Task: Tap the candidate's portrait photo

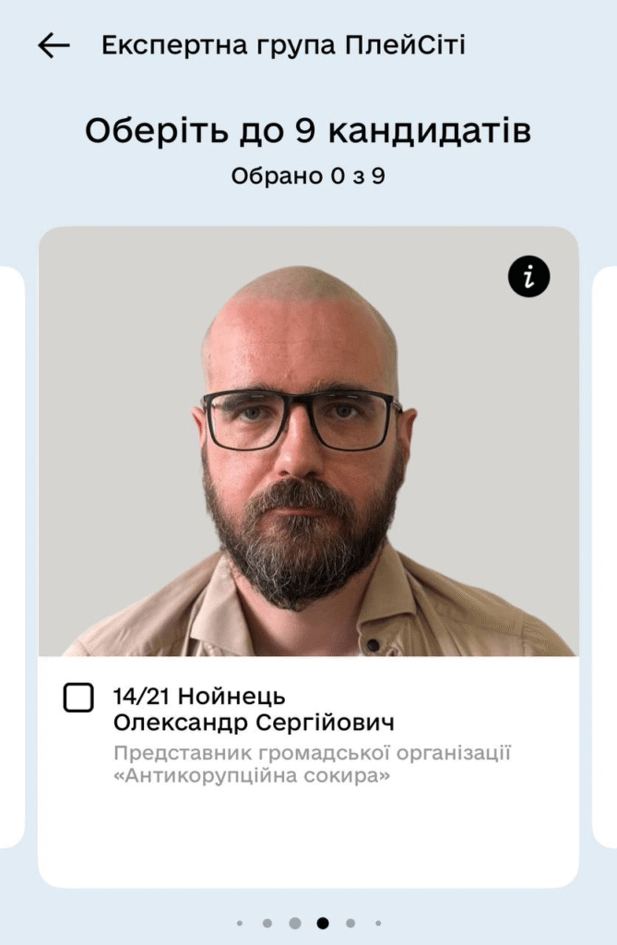Action: tap(308, 442)
